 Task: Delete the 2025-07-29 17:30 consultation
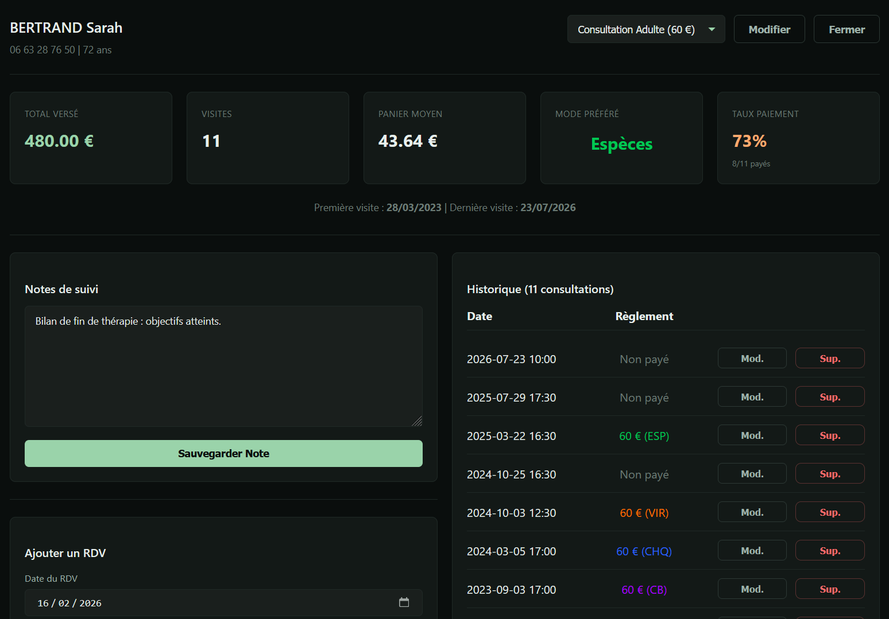coord(829,397)
